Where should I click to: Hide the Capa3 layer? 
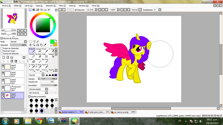[x=3, y=73]
